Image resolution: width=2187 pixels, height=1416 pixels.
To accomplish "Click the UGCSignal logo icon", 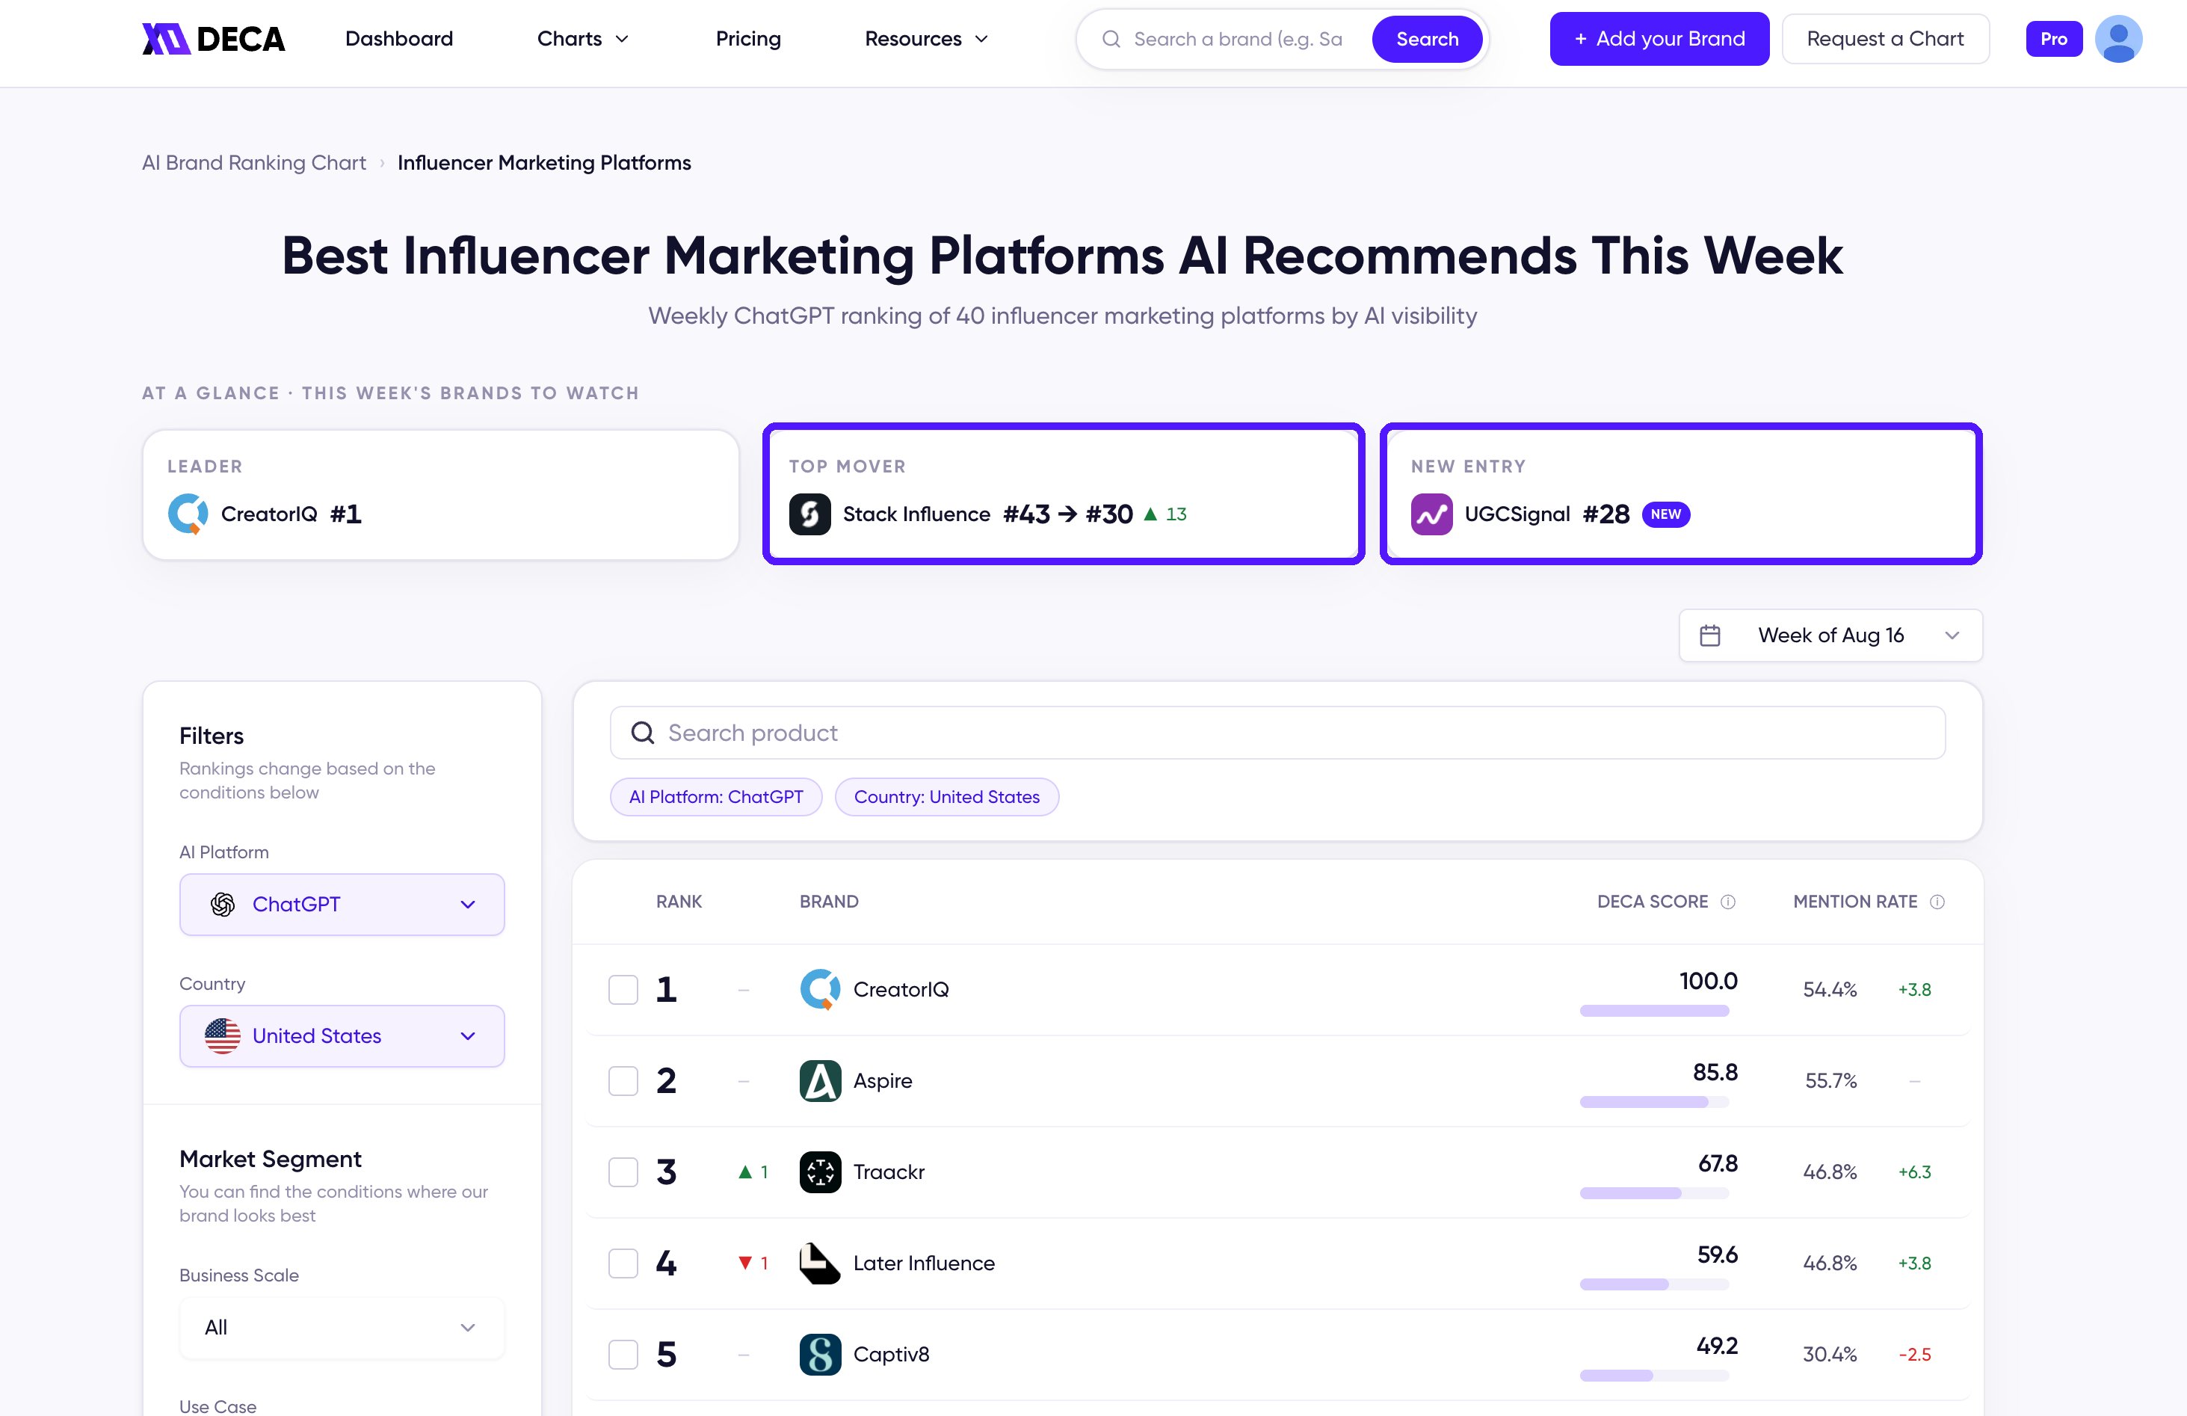I will [1431, 514].
